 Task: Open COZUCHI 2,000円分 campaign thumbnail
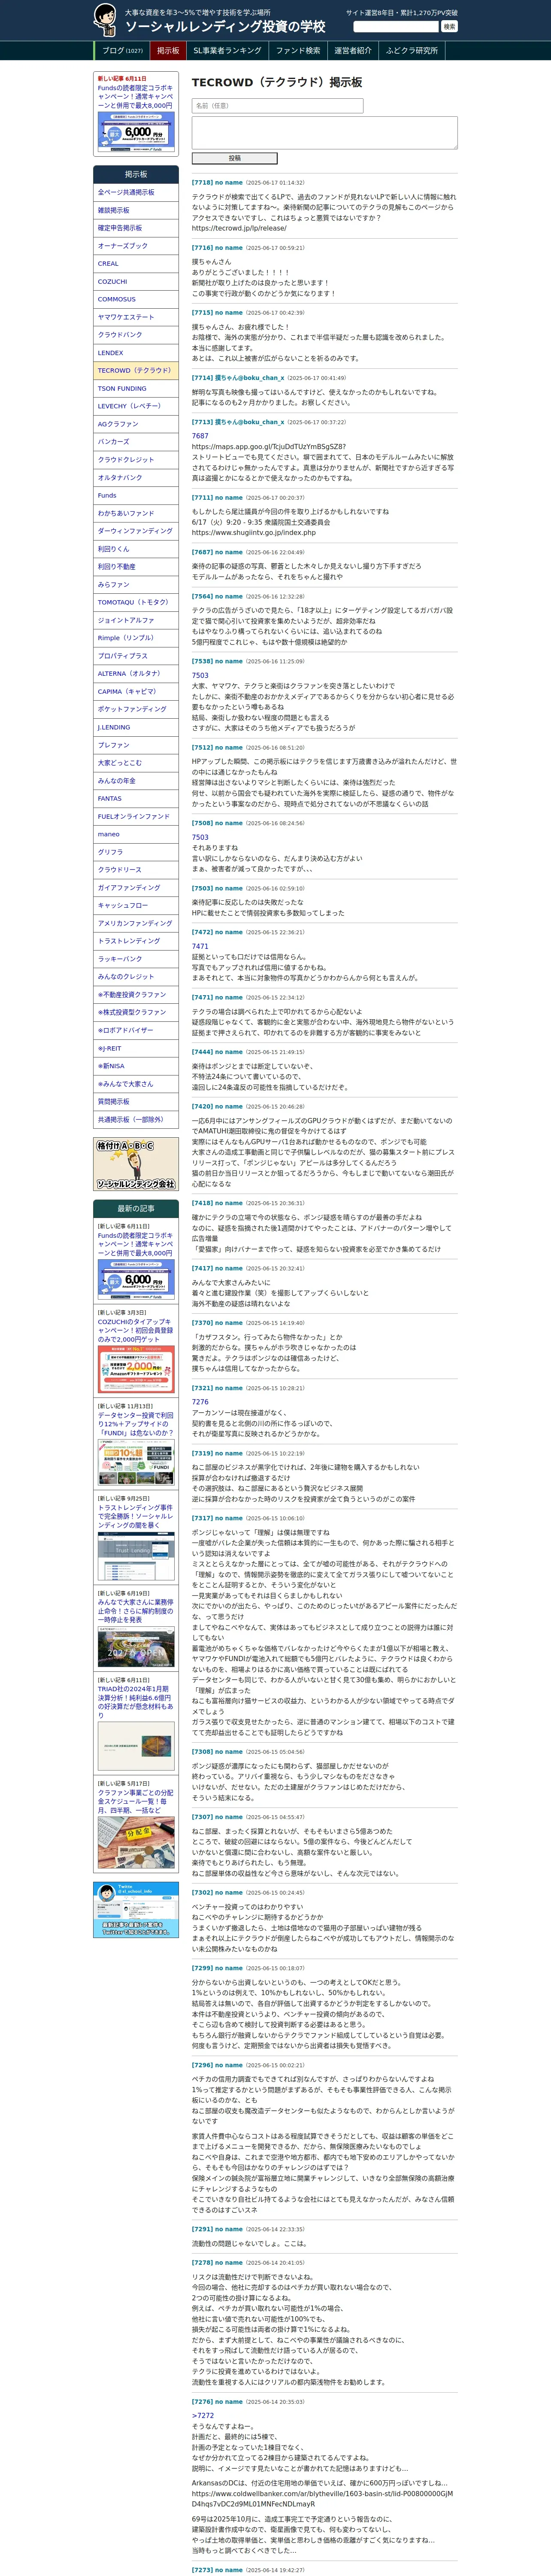[x=136, y=1370]
